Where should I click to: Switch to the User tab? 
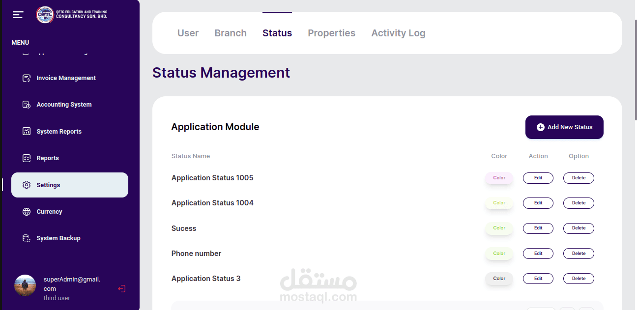[x=188, y=33]
